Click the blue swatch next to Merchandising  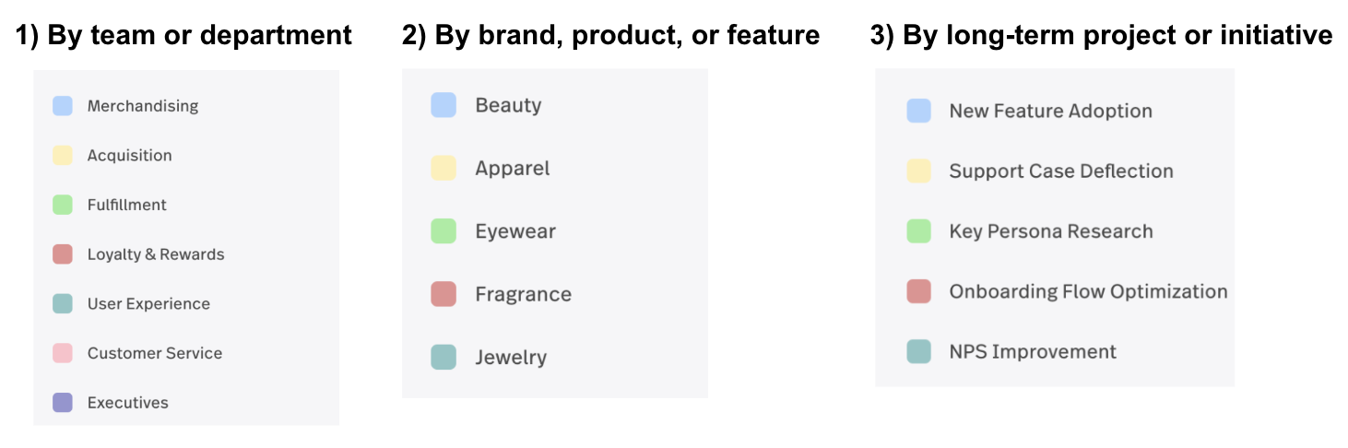[x=63, y=106]
